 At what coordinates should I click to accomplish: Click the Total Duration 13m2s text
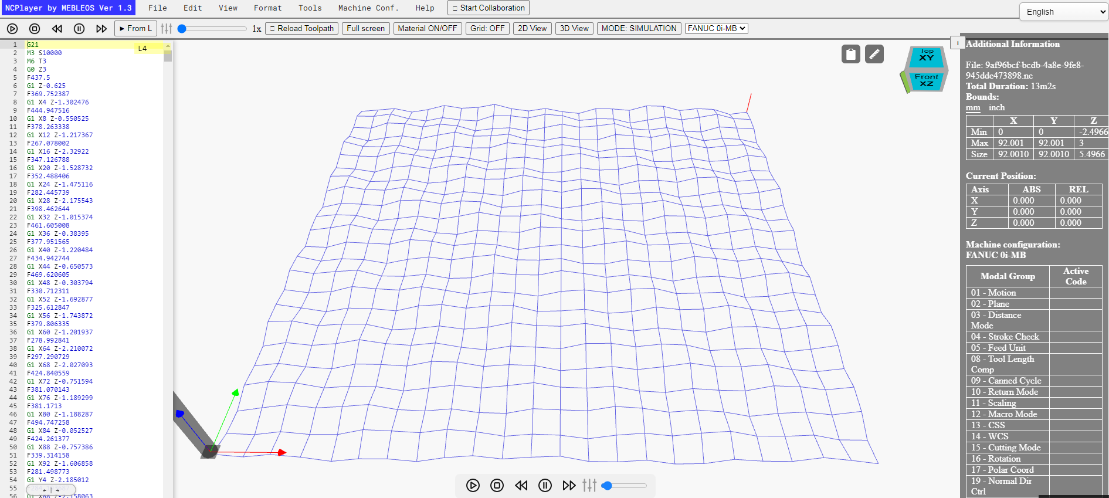click(x=1010, y=86)
